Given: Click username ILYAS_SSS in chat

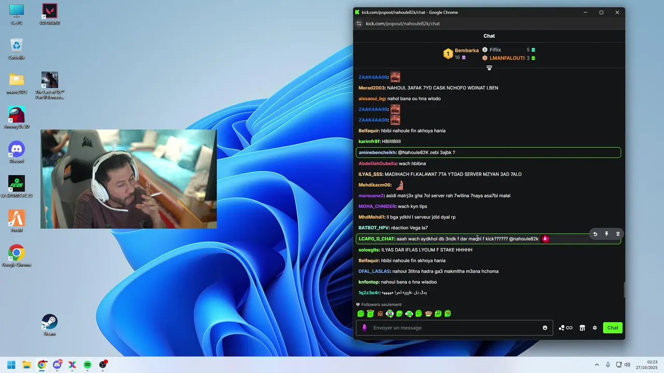Looking at the screenshot, I should point(371,174).
